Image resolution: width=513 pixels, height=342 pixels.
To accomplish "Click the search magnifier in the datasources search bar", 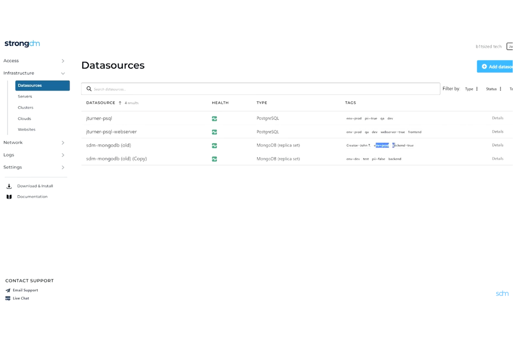I will (x=89, y=89).
